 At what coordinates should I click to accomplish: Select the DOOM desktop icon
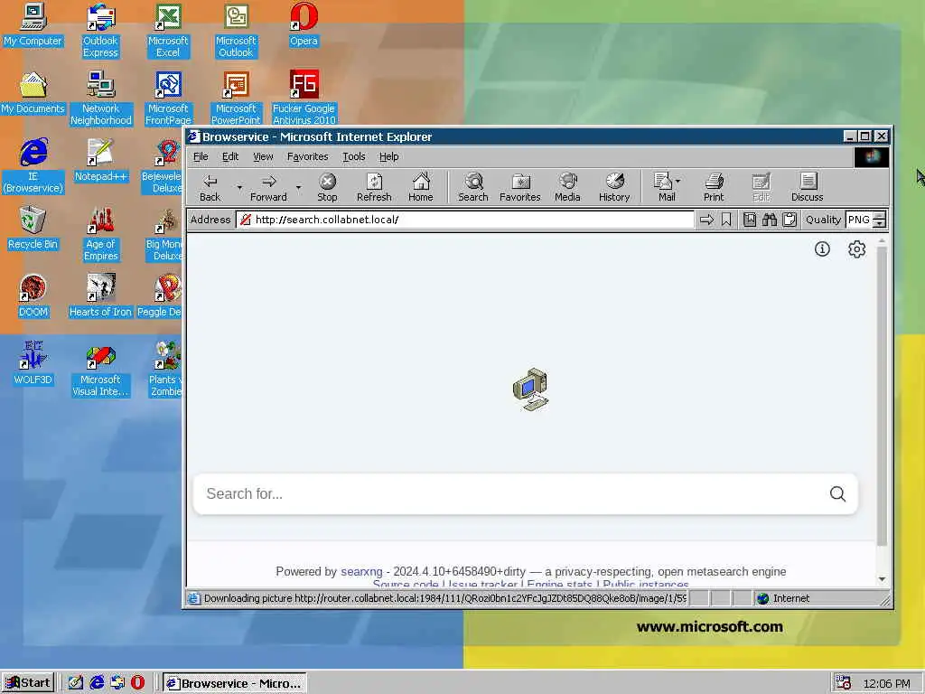coord(33,296)
